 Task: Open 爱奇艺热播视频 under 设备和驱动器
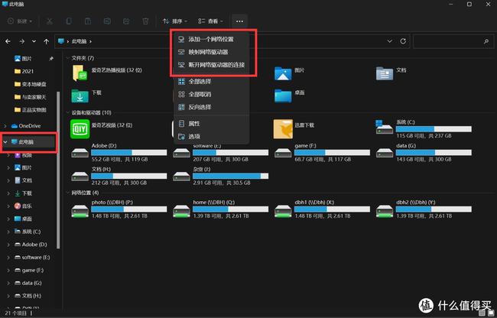[x=80, y=131]
